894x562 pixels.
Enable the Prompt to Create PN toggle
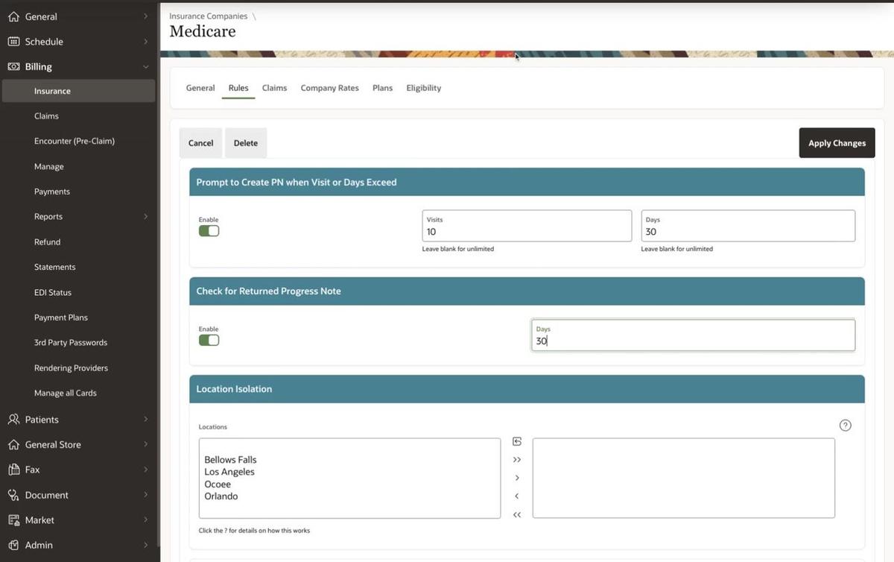pyautogui.click(x=209, y=230)
